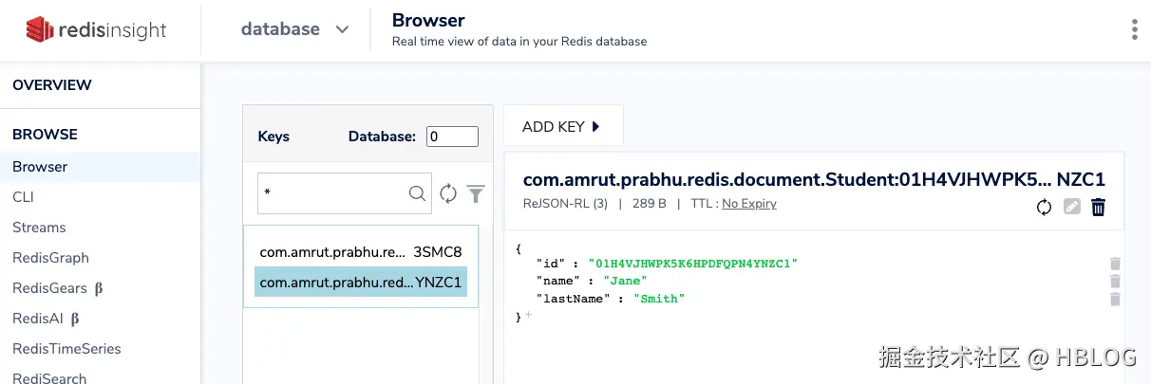Reload the selected Student key value
The image size is (1151, 384).
[1044, 207]
